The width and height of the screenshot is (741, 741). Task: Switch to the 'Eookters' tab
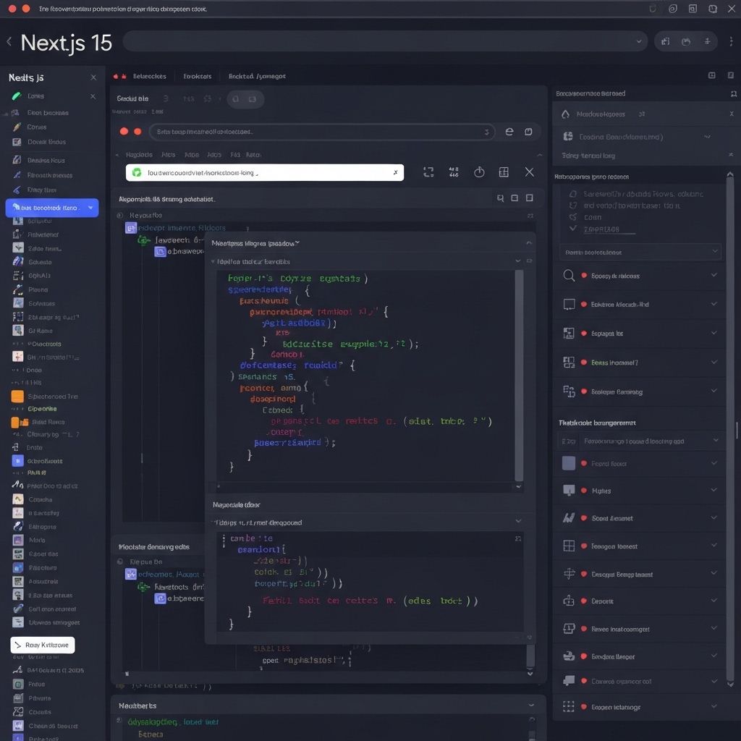point(197,76)
